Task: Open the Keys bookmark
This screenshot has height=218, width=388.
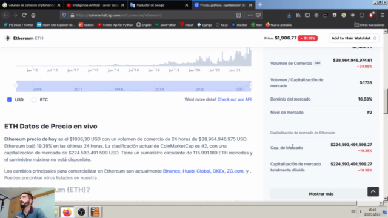Action: pos(222,25)
